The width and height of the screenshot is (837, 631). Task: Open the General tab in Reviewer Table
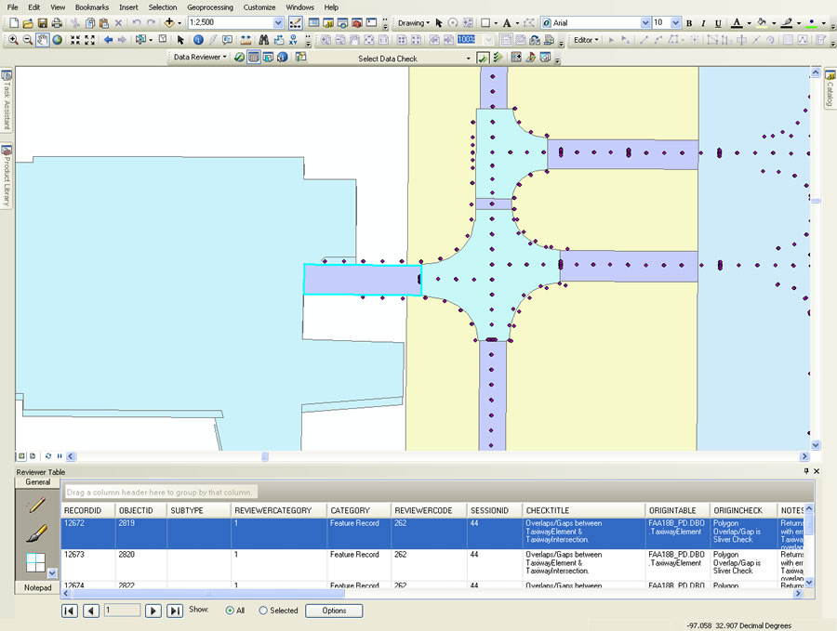pyautogui.click(x=37, y=481)
